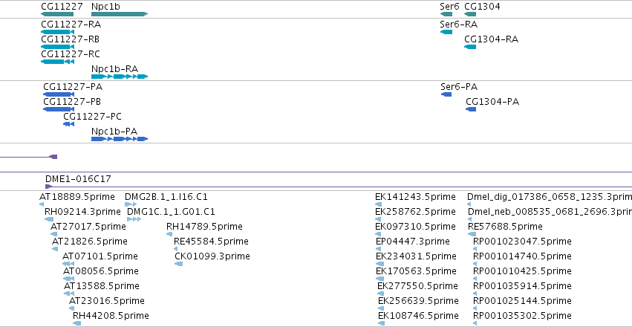Open transcript CG11227-RA
632x327 pixels.
[x=71, y=25]
